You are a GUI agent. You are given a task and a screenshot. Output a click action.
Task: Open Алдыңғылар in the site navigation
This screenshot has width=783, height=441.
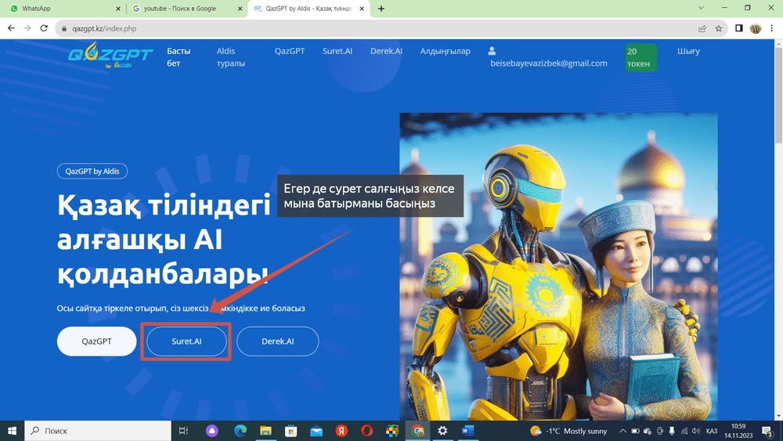(x=445, y=52)
